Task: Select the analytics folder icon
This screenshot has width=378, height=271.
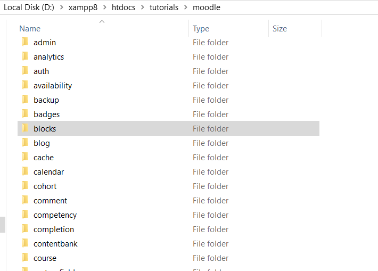Action: click(25, 56)
